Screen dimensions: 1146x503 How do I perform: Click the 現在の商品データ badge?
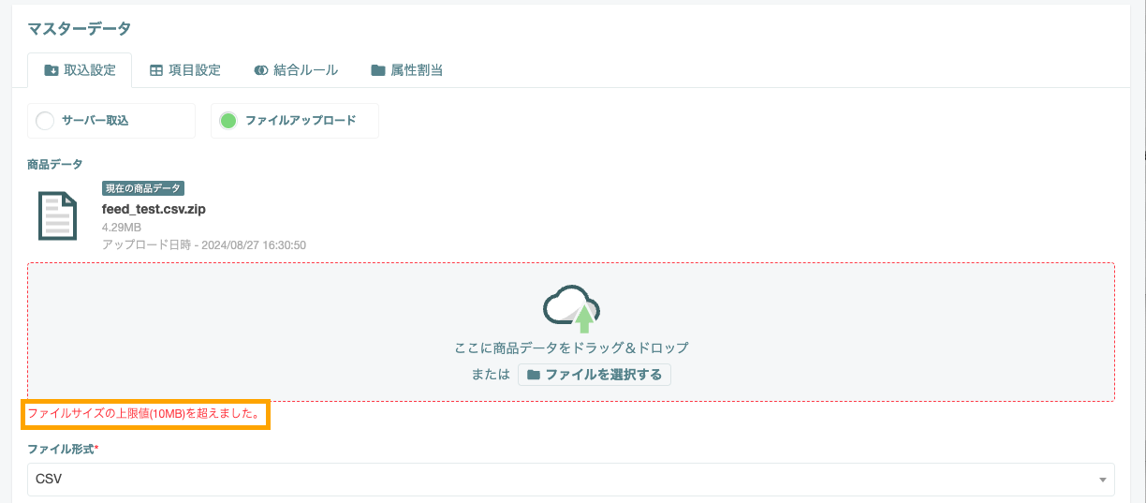[143, 188]
